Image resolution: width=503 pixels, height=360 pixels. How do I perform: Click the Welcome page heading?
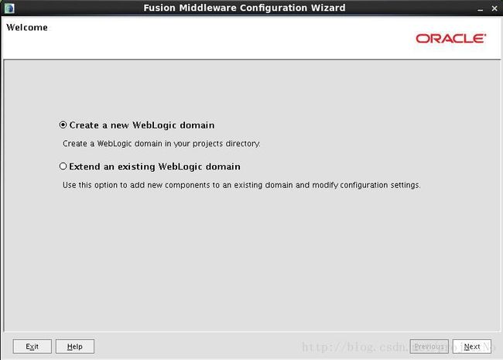[x=27, y=28]
